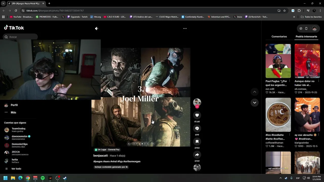Click the address bar URL
Image resolution: width=324 pixels, height=182 pixels.
(55, 11)
